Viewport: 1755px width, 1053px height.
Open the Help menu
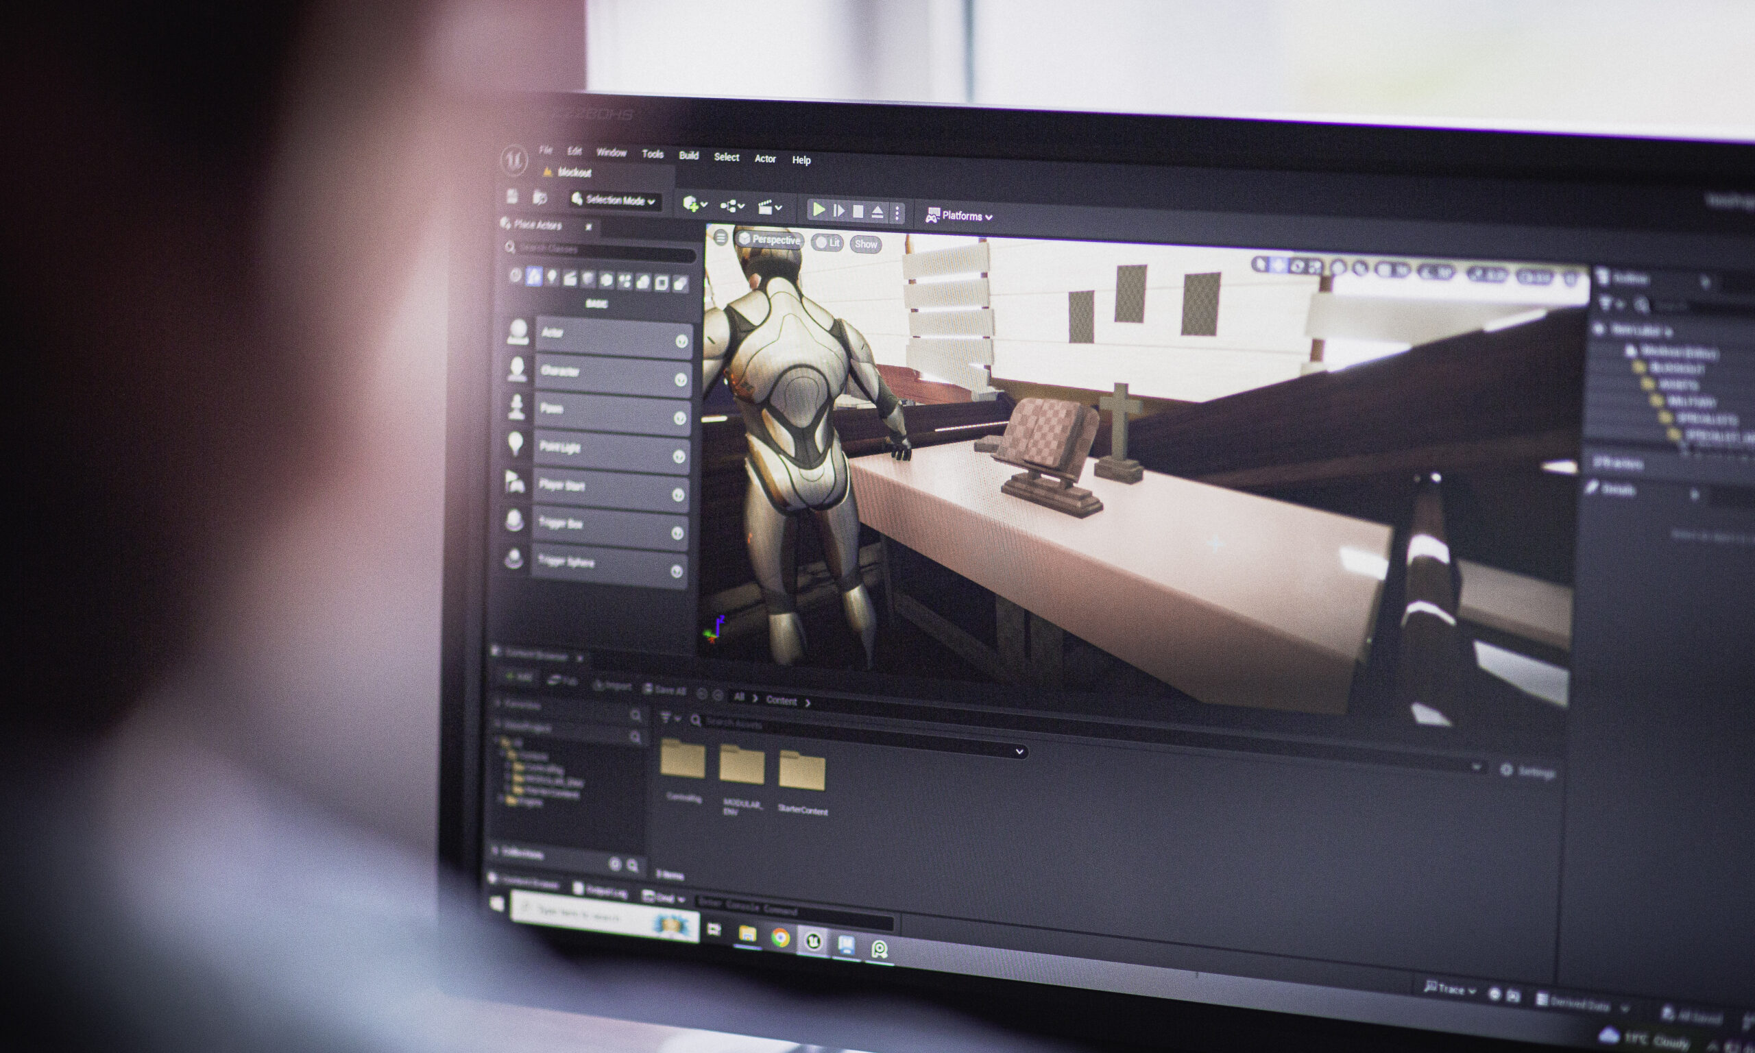[801, 160]
